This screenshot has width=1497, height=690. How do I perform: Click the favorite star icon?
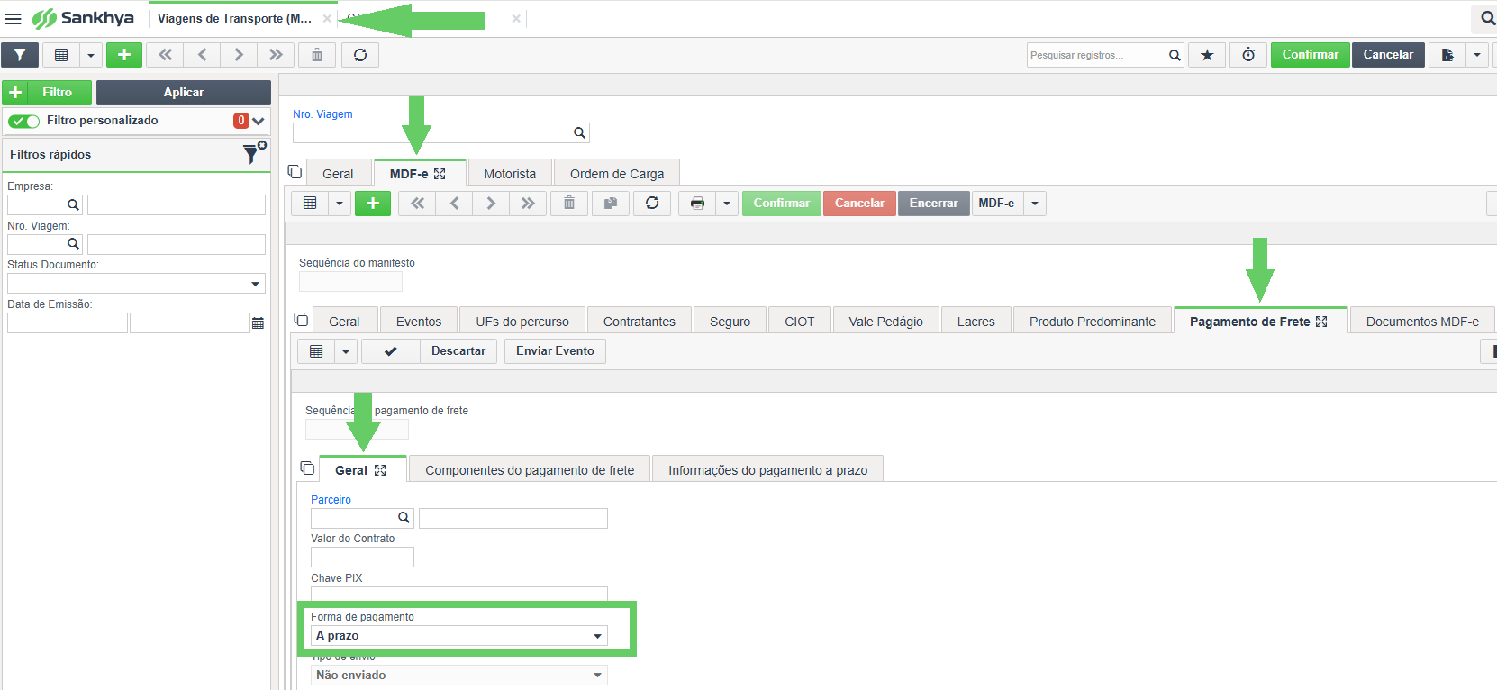pos(1207,55)
